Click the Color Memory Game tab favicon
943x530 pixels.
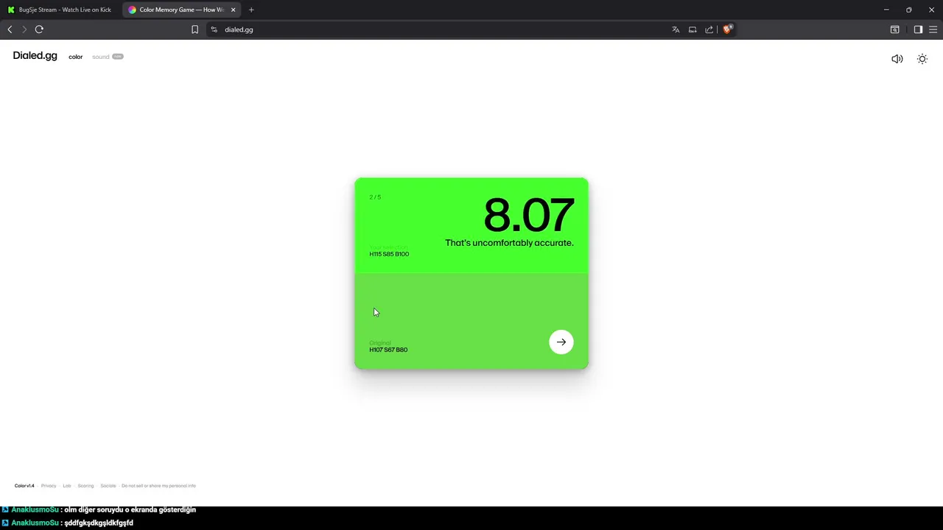tap(132, 10)
